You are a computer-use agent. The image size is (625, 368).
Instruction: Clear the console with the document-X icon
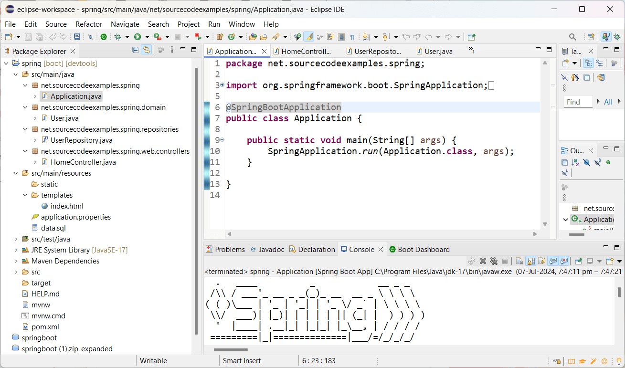tap(519, 261)
